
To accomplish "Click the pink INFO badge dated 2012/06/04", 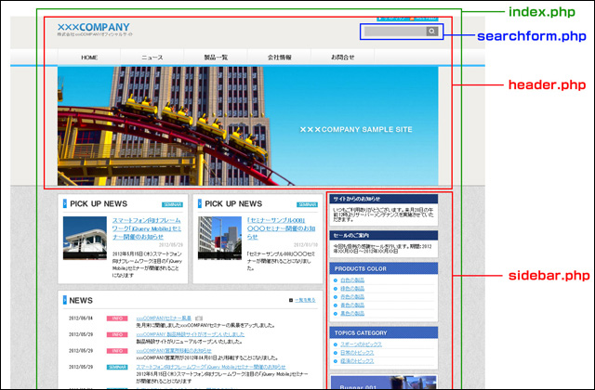I will (117, 318).
